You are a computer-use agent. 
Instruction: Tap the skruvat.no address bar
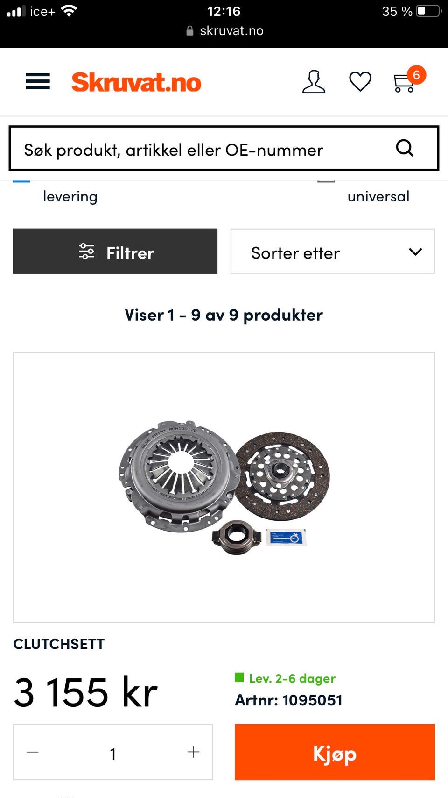pyautogui.click(x=225, y=31)
